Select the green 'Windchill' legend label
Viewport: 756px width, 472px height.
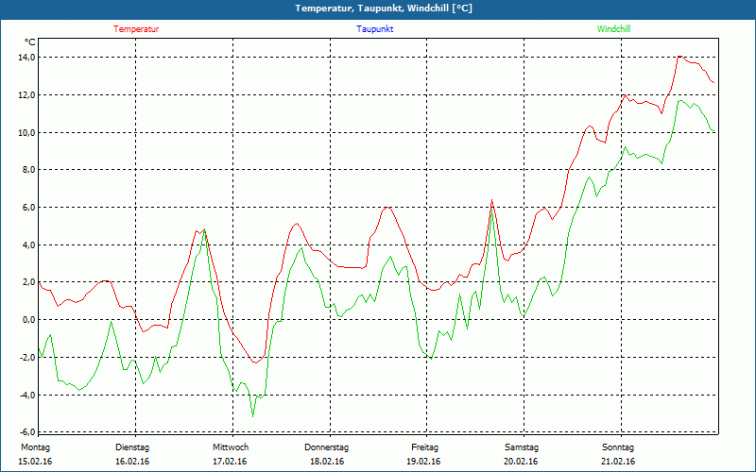(613, 29)
